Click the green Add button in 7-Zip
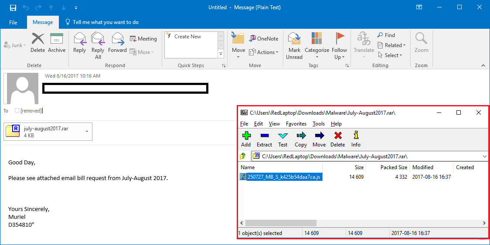The width and height of the screenshot is (490, 245). click(x=246, y=139)
